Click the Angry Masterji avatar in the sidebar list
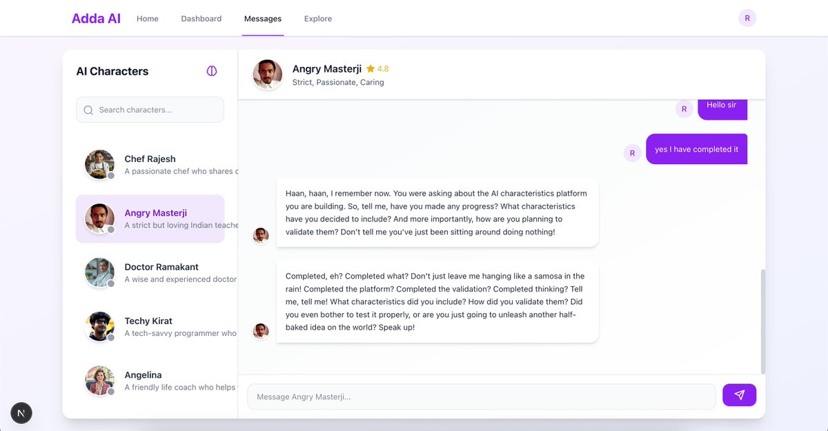The width and height of the screenshot is (828, 431). [99, 218]
